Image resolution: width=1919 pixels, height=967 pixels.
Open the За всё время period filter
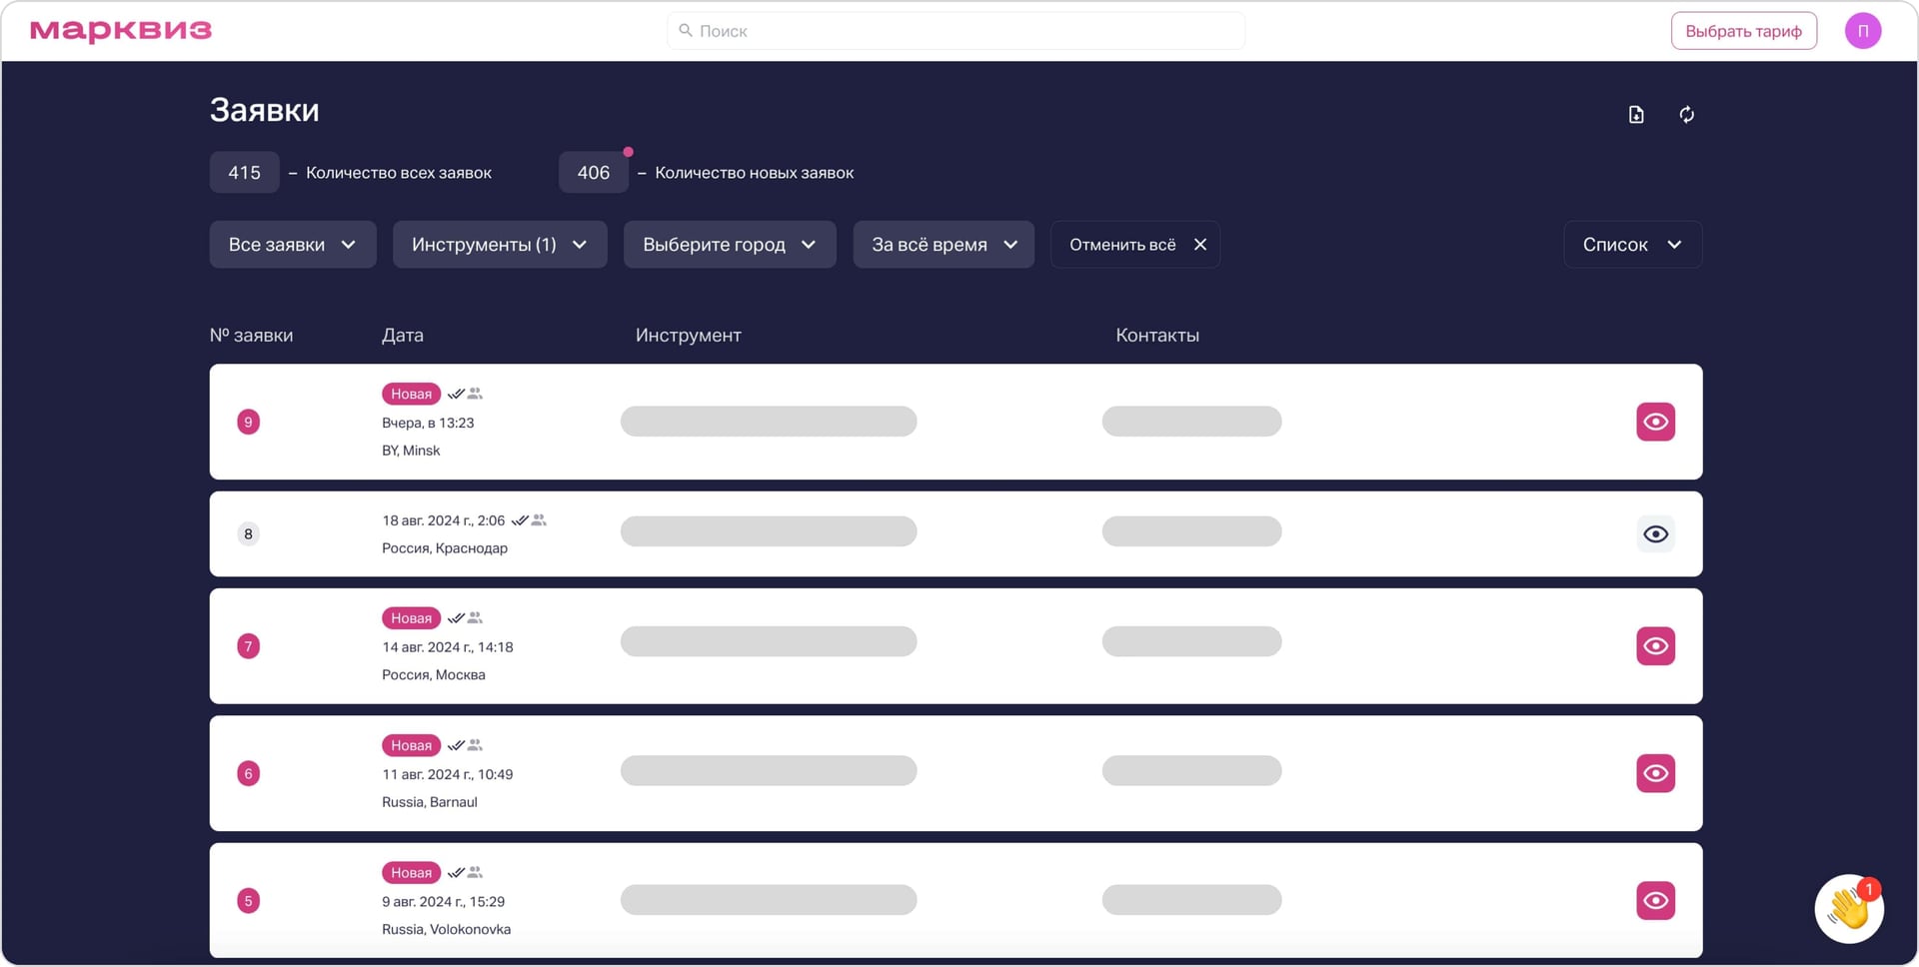(x=943, y=244)
